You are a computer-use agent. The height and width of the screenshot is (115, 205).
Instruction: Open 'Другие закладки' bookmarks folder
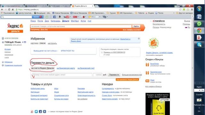click(x=184, y=13)
